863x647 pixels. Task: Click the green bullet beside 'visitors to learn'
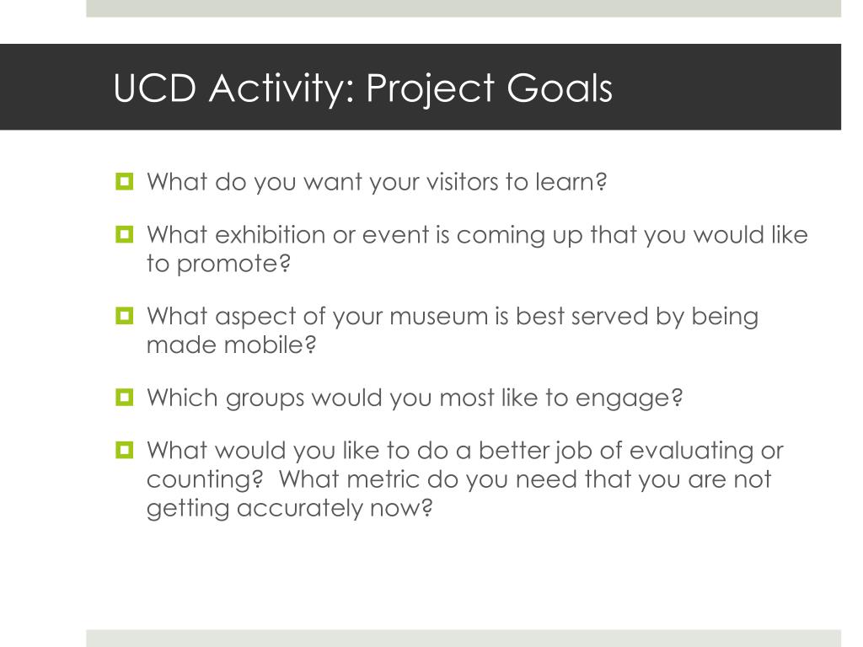point(125,182)
